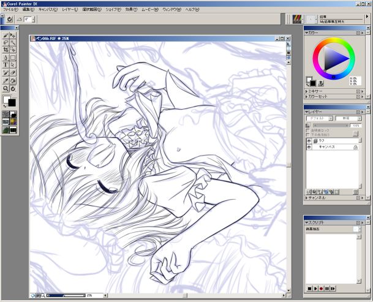Open the 効果 menu
The width and height of the screenshot is (373, 302).
click(132, 10)
